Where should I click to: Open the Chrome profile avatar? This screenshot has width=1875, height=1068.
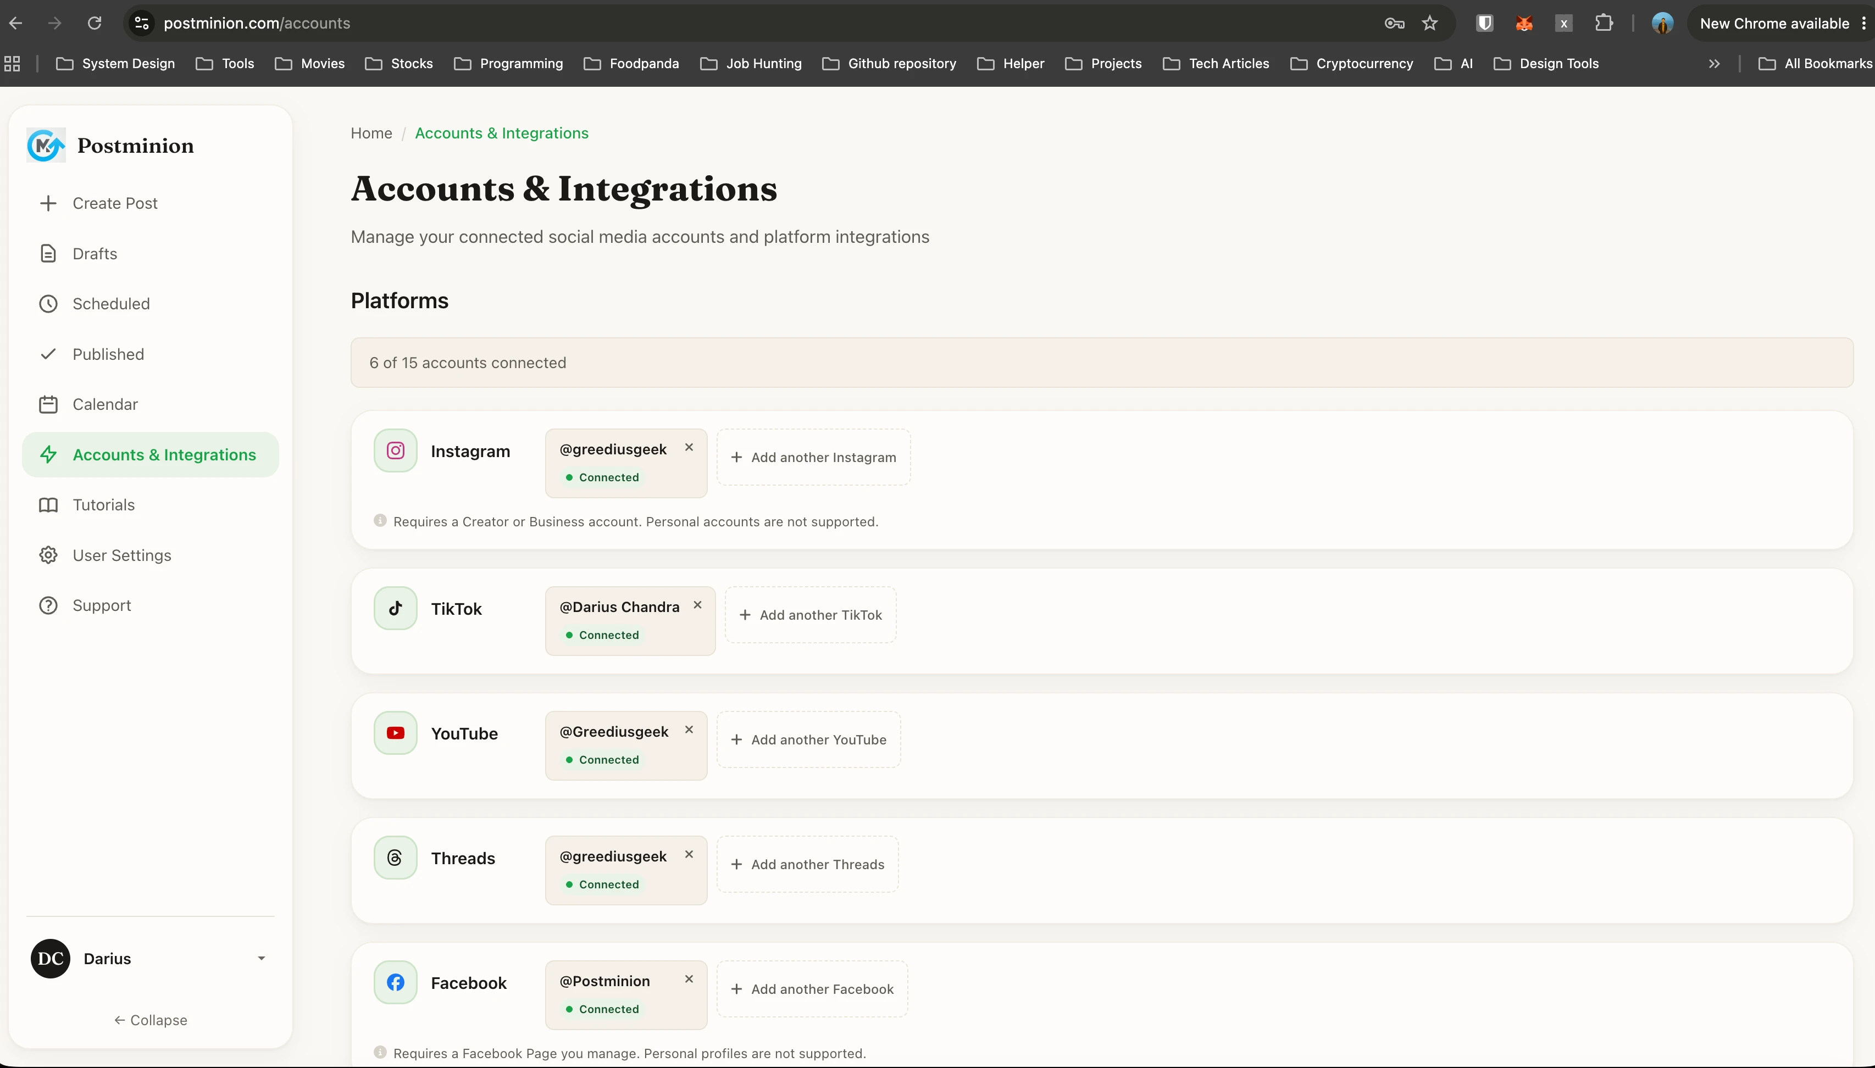click(x=1662, y=24)
